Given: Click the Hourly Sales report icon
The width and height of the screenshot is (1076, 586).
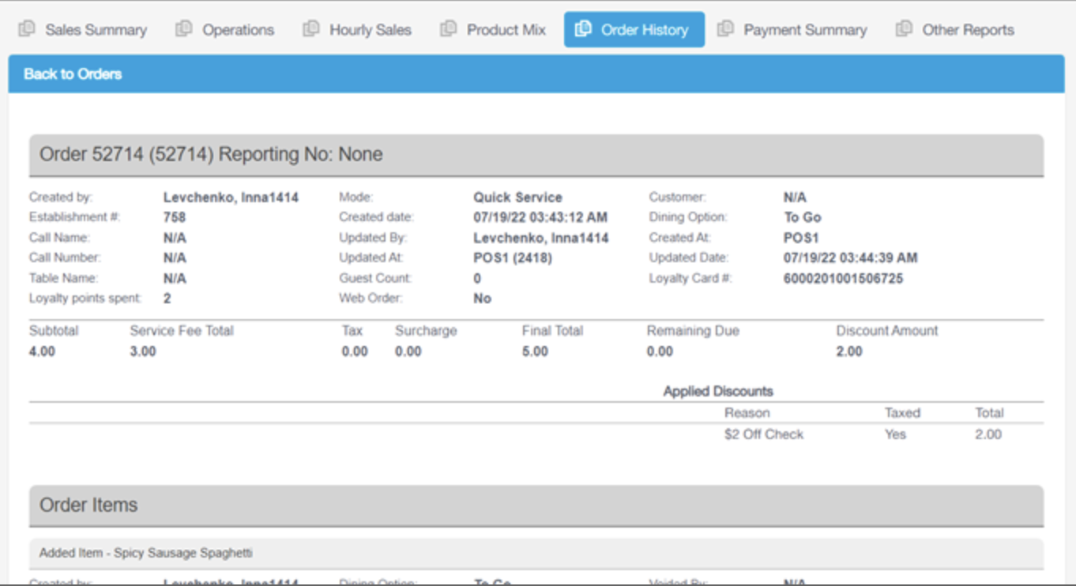Looking at the screenshot, I should coord(311,31).
